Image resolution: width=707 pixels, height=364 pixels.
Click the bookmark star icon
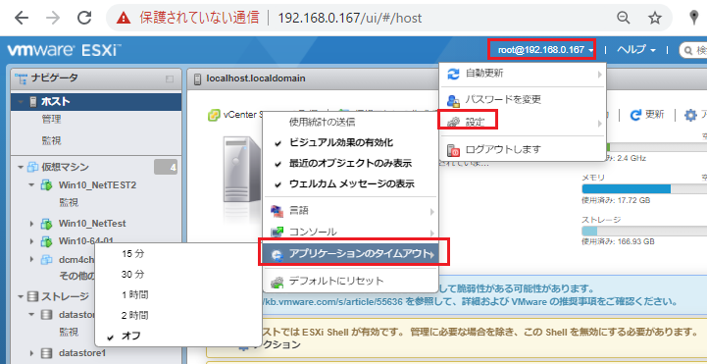point(655,18)
